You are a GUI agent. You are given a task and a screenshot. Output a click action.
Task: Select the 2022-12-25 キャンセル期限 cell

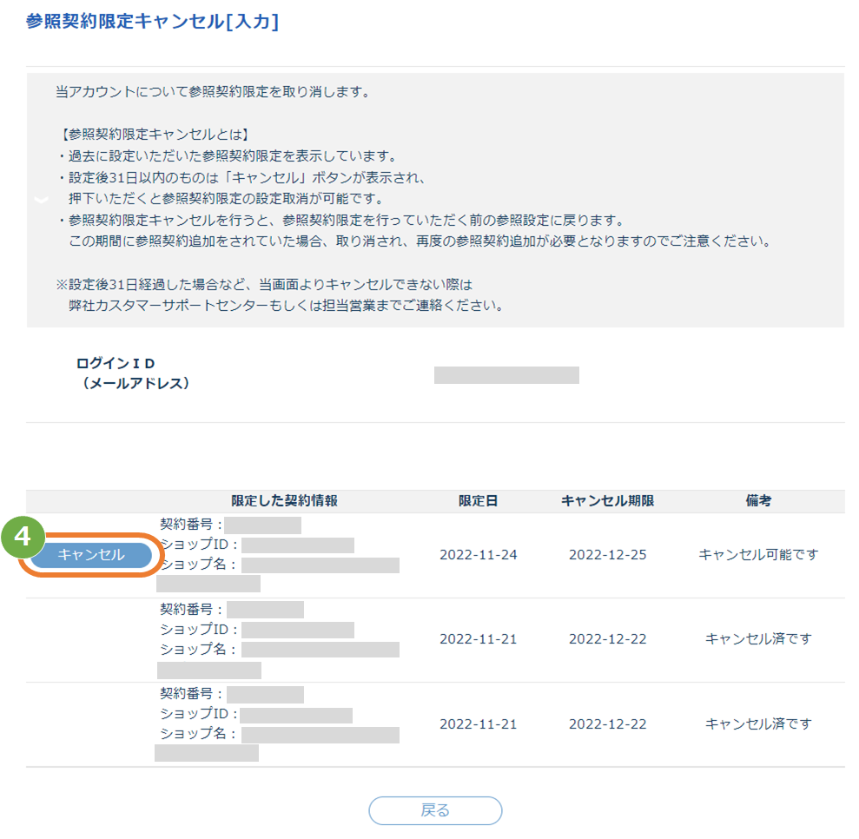(x=607, y=555)
